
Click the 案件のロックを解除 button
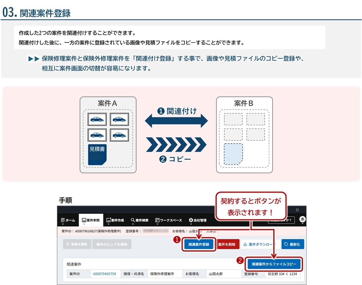coord(112,244)
